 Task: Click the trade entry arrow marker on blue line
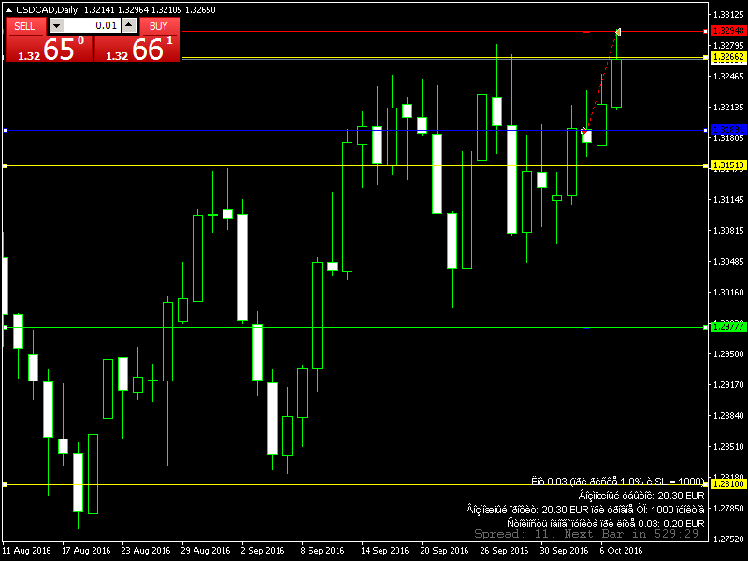pos(583,130)
